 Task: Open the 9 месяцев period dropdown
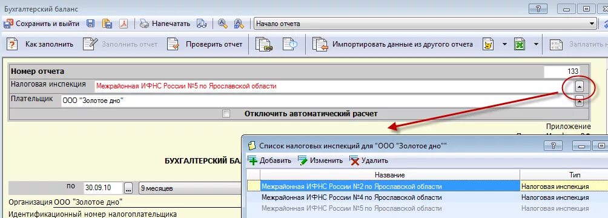pos(190,188)
